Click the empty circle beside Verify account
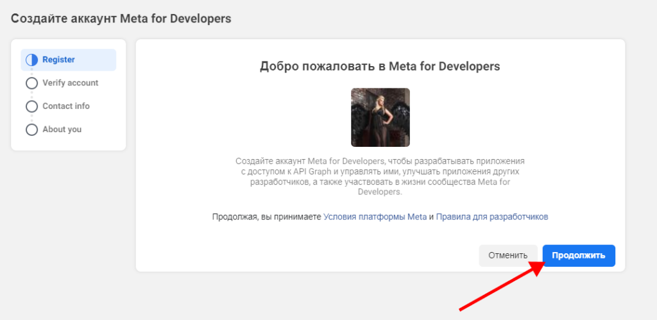Viewport: 657px width, 320px height. (x=31, y=83)
